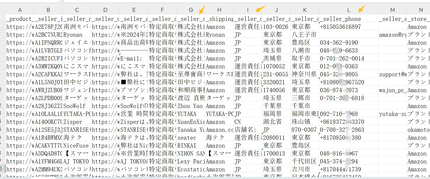This screenshot has width=430, height=179.
Task: Select column H header
Action: pyautogui.click(x=219, y=10)
